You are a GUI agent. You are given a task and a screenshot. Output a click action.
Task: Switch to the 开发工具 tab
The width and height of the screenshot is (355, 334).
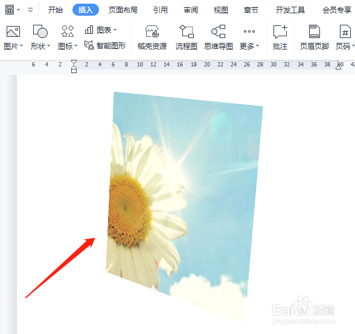[x=290, y=10]
